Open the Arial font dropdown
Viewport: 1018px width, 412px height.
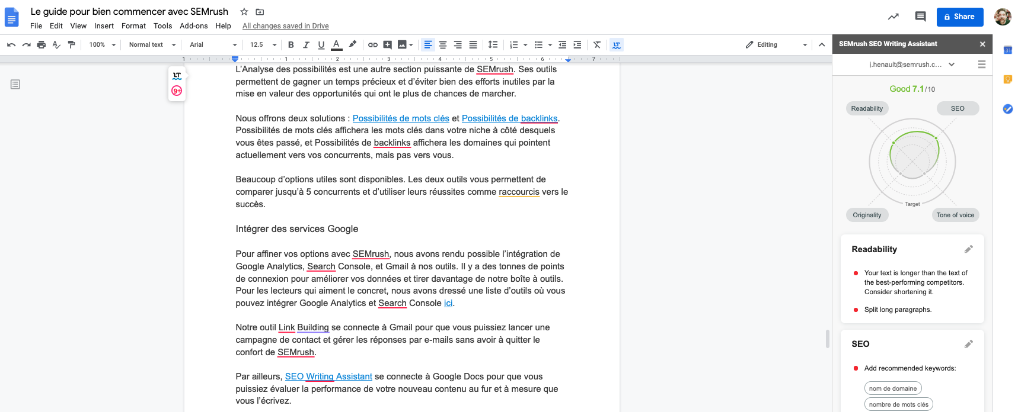point(213,45)
